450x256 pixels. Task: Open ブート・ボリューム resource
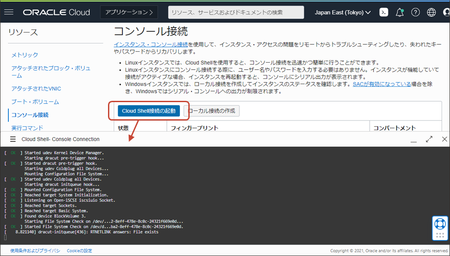35,102
